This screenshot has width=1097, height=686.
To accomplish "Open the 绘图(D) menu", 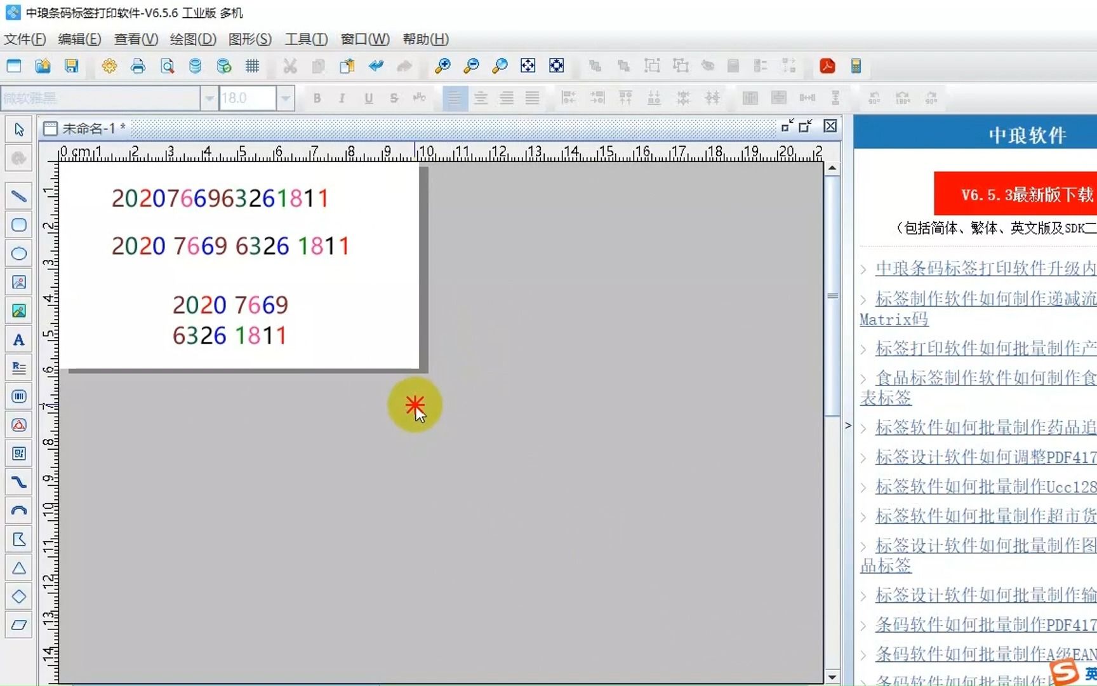I will click(x=193, y=39).
